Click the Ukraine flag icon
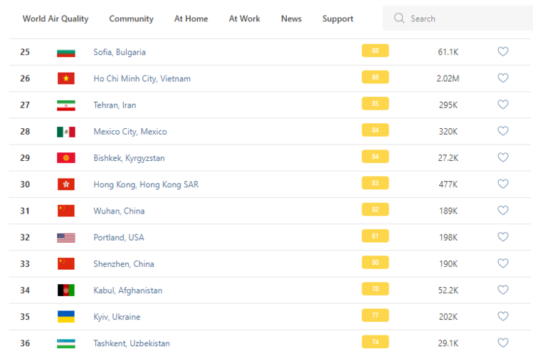533x356 pixels. [x=66, y=317]
